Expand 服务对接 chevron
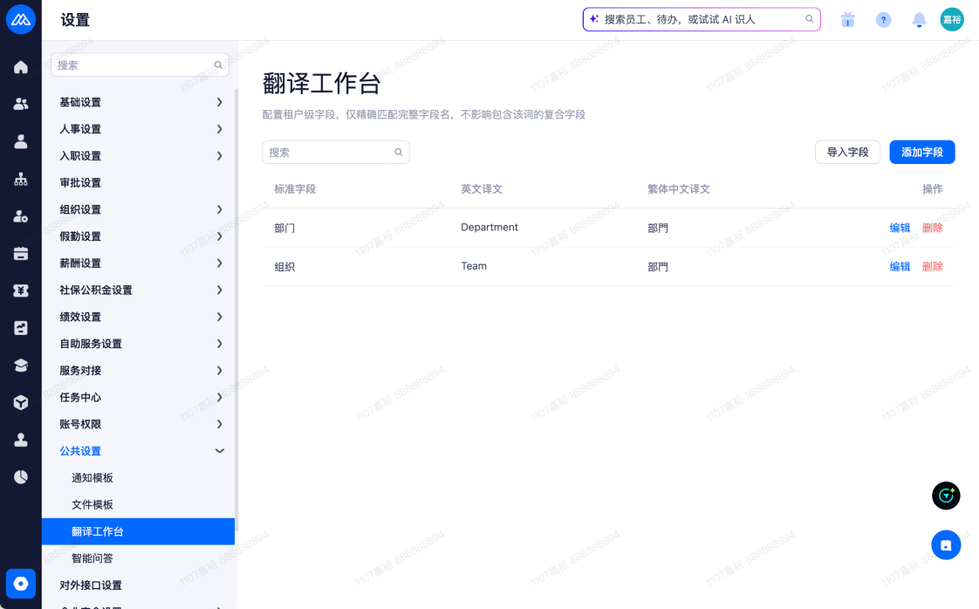Viewport: 979px width, 609px height. point(219,371)
